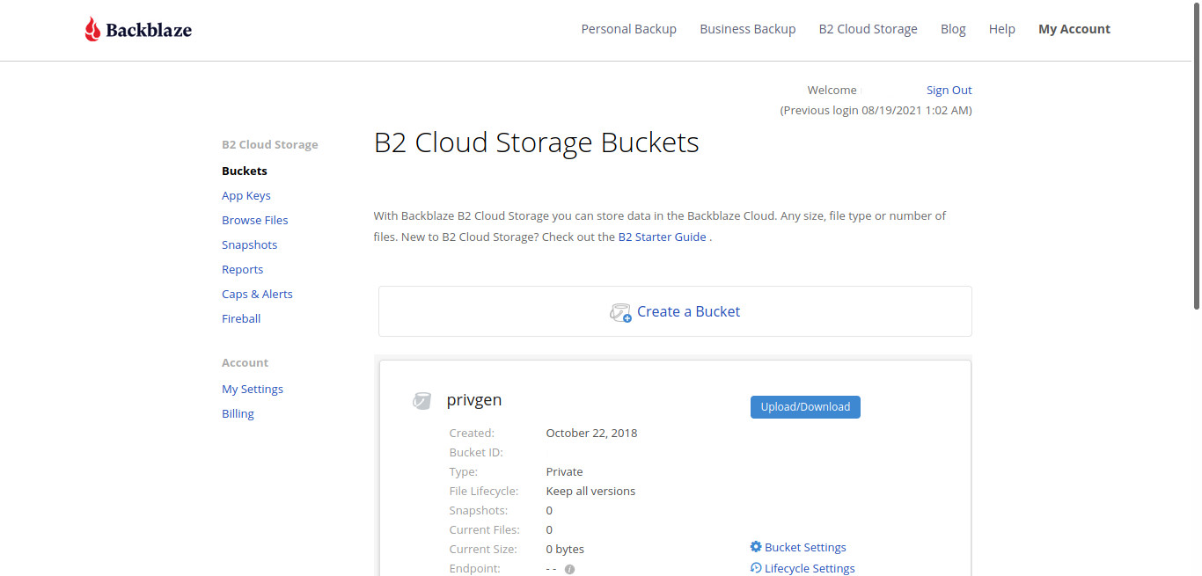Select B2 Cloud Storage in the top navigation
The image size is (1202, 576).
[868, 29]
